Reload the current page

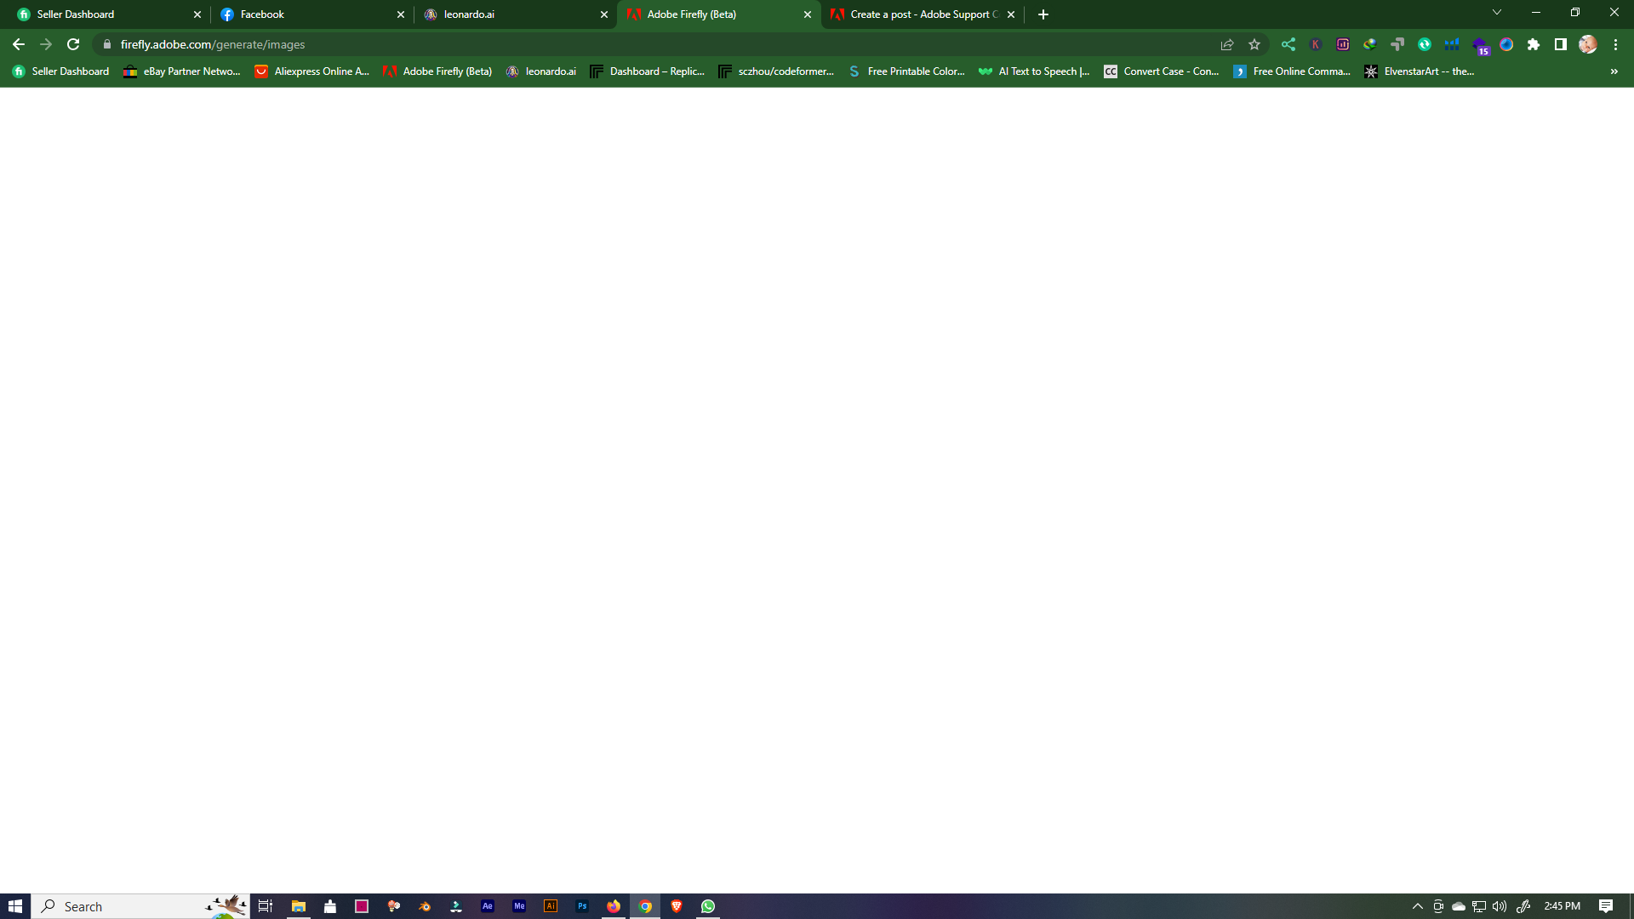coord(74,44)
